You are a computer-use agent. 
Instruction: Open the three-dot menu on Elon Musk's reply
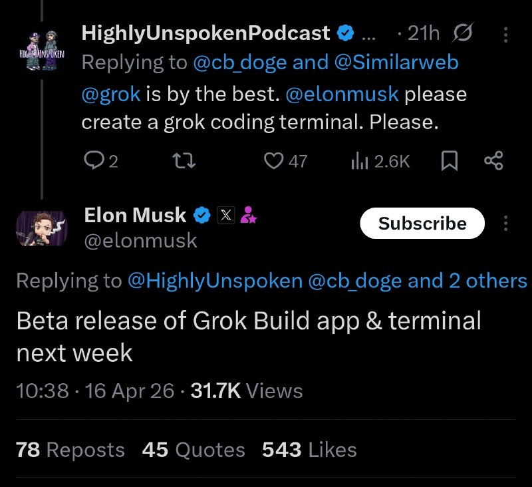505,224
